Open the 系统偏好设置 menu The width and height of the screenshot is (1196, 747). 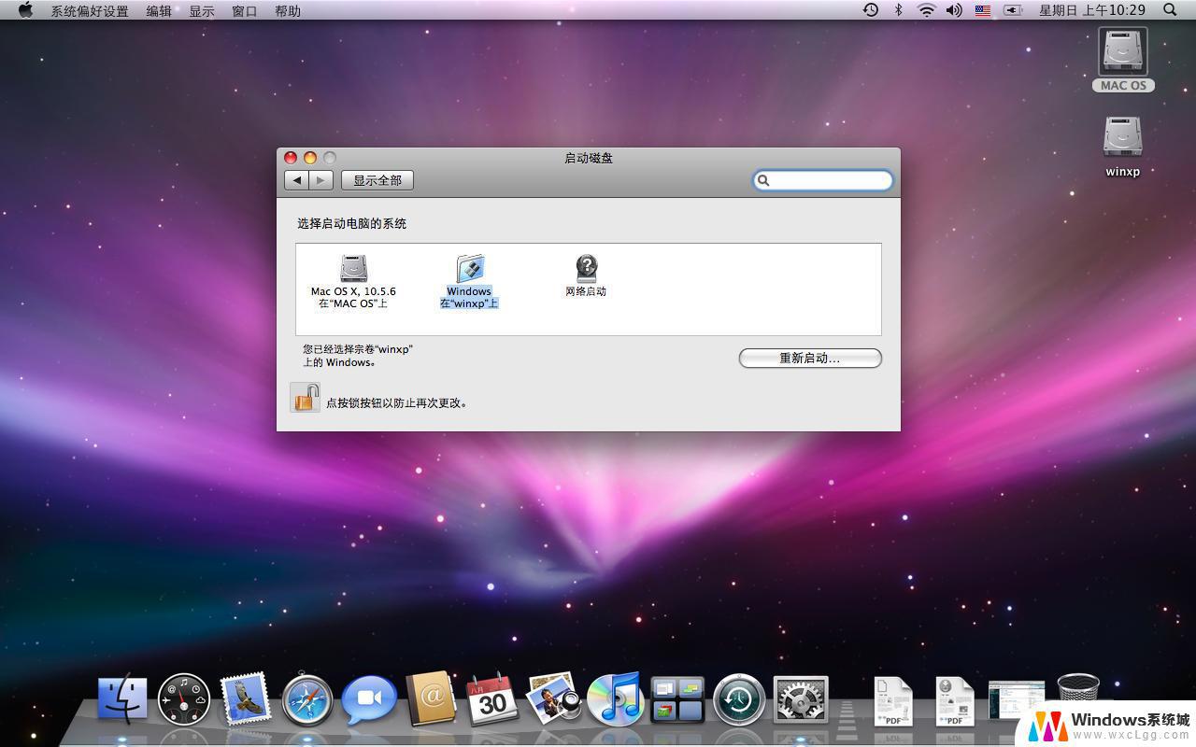90,10
